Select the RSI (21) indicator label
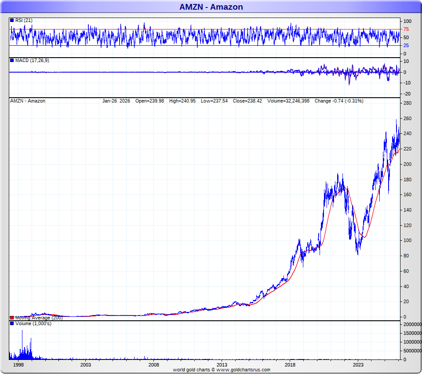 point(24,20)
